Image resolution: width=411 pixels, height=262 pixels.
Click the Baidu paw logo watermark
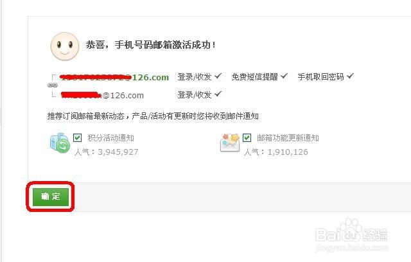[351, 230]
